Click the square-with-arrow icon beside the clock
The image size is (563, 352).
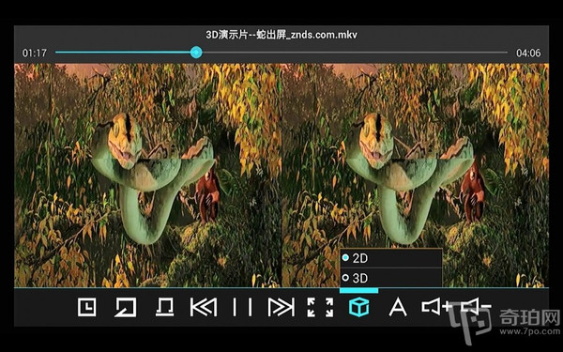point(126,308)
